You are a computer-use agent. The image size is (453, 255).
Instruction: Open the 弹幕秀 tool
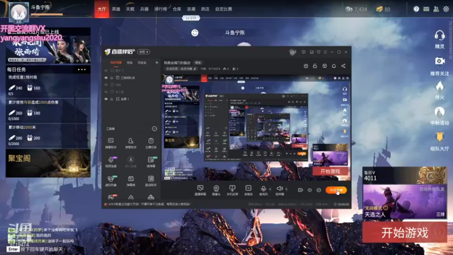131,181
